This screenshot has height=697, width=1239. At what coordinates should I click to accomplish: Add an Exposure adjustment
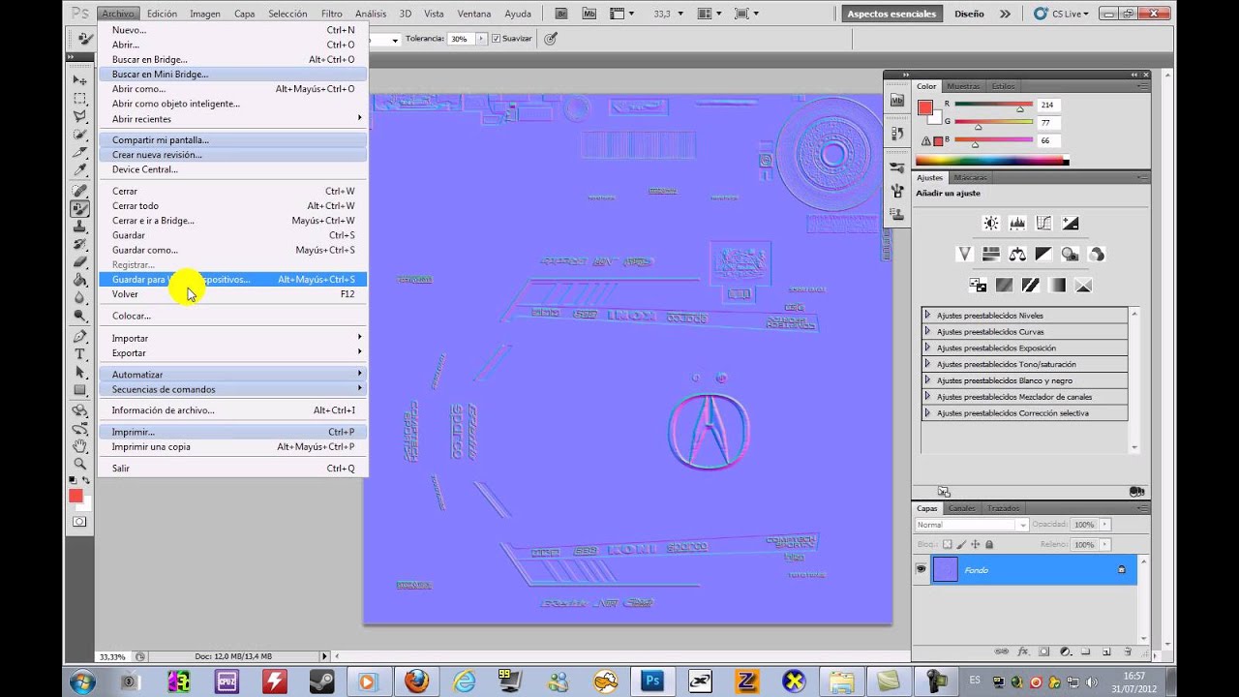1070,223
